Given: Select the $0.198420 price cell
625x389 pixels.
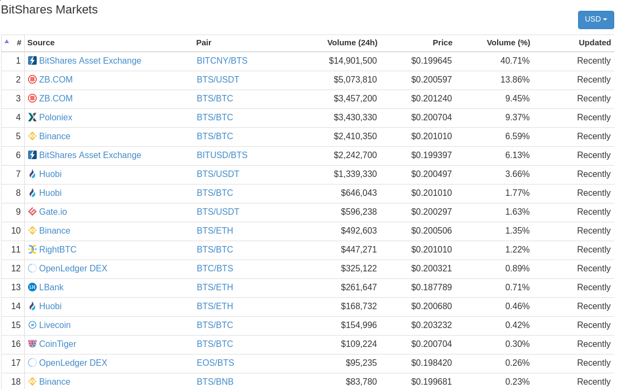Looking at the screenshot, I should coord(431,363).
